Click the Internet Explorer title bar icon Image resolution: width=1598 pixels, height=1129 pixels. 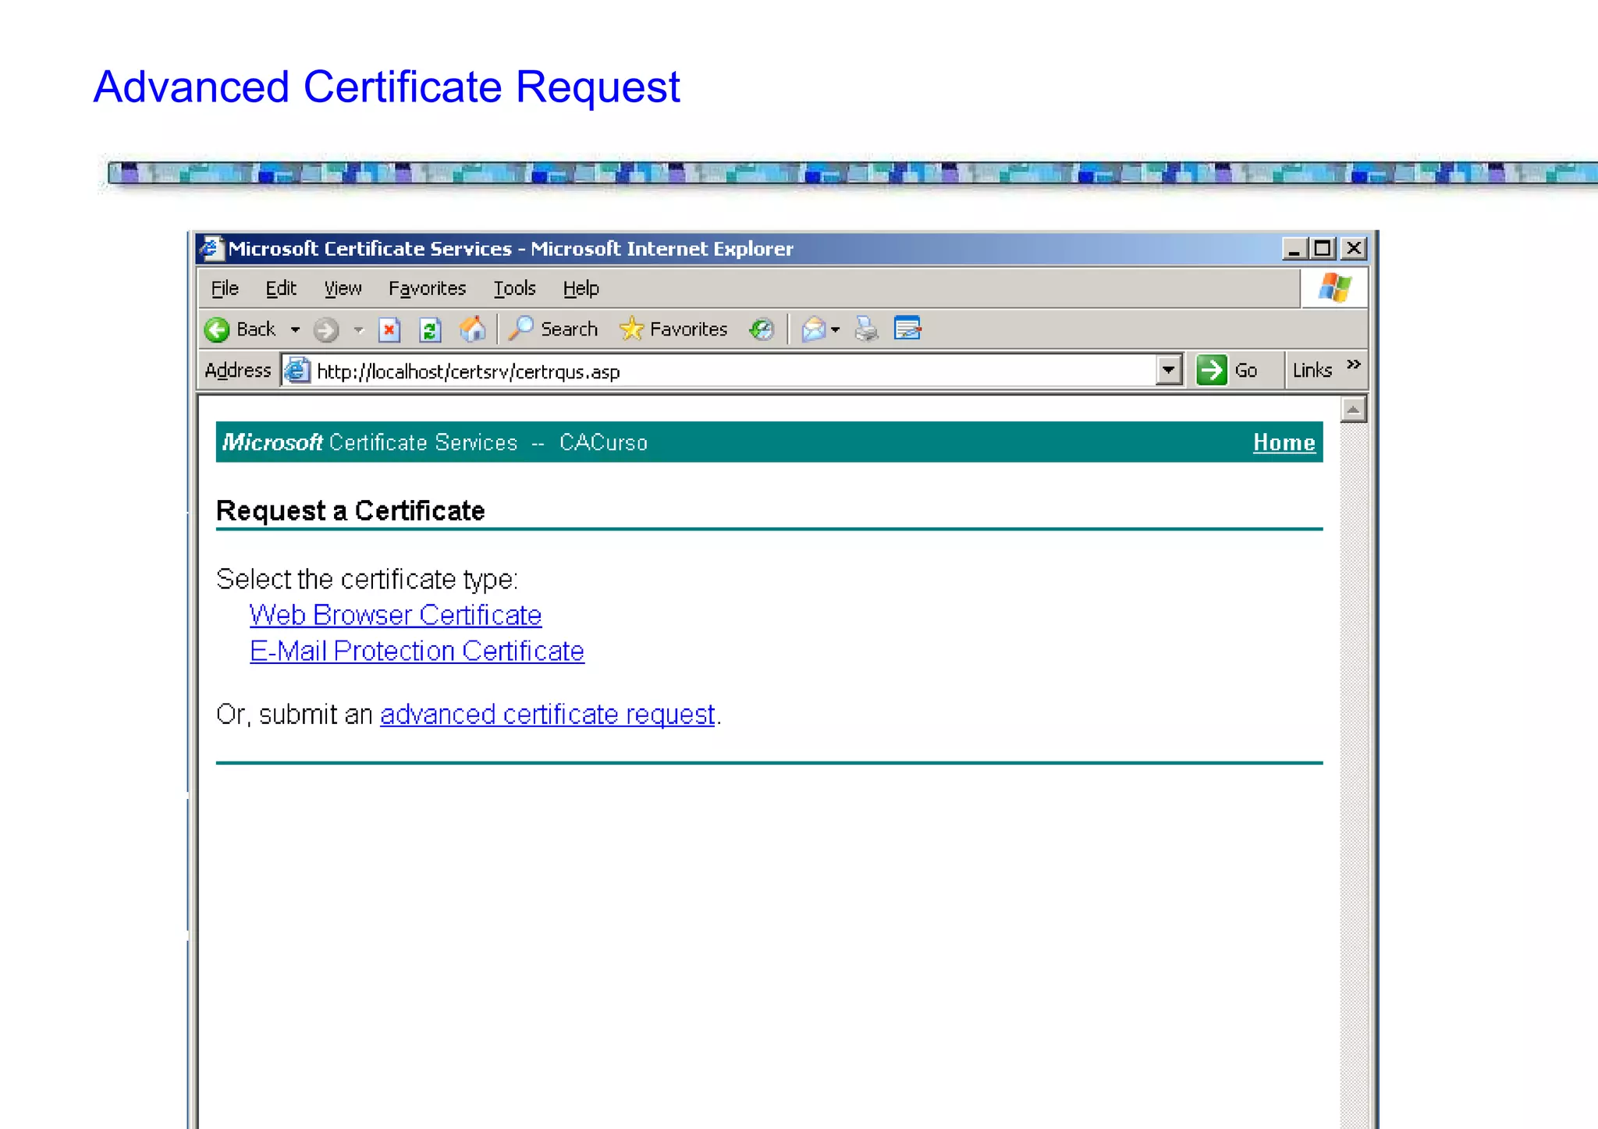[x=211, y=248]
